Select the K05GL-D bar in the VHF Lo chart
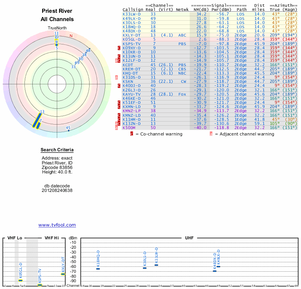This screenshot has height=289, width=301. [x=21, y=280]
